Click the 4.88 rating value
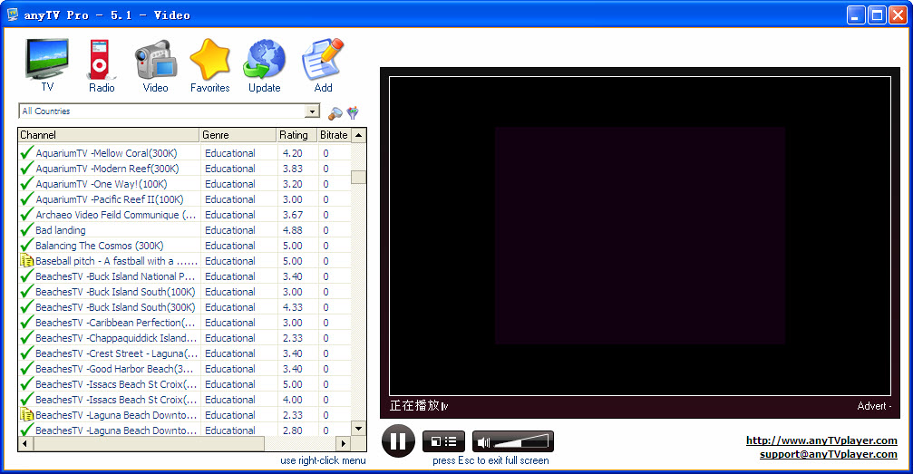The image size is (913, 474). tap(292, 230)
